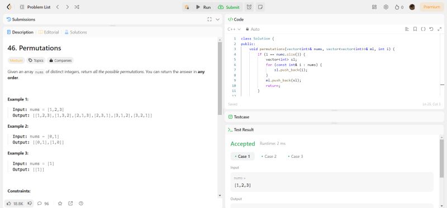Click 'Runtime: 2 ms' text
This screenshot has height=208, width=447.
pyautogui.click(x=273, y=144)
